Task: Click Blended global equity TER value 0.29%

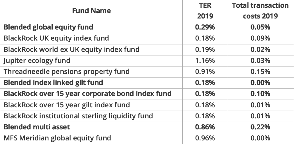Action: coord(205,27)
